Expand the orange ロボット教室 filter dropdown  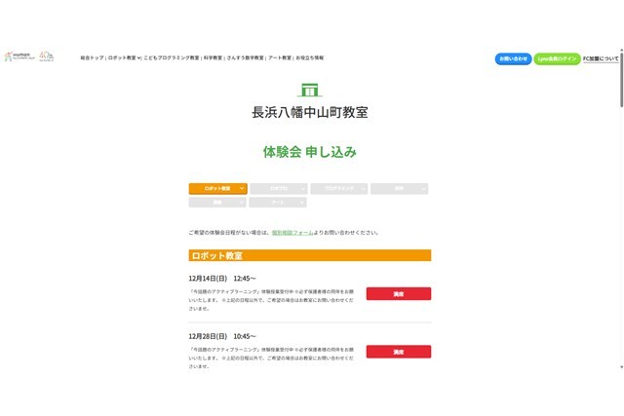coord(217,188)
